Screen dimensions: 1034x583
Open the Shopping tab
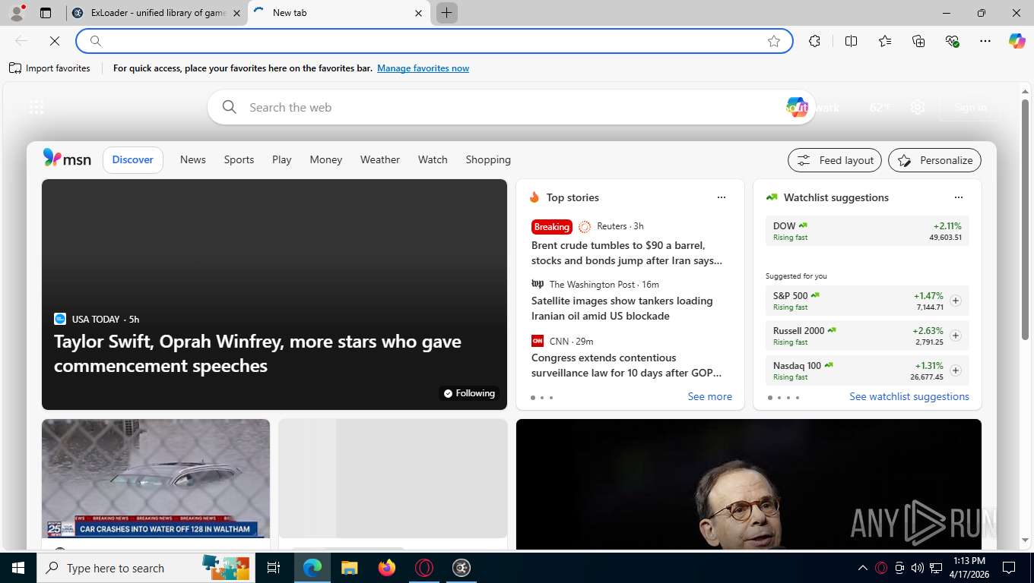[488, 159]
